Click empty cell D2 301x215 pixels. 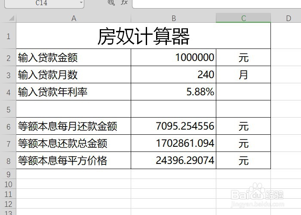(x=286, y=58)
